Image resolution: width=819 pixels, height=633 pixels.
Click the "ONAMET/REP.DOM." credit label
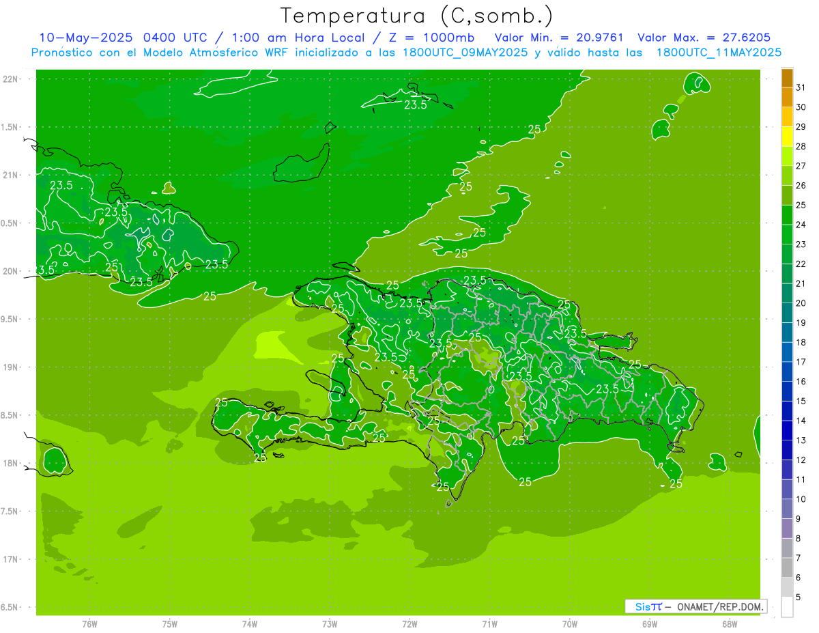click(x=720, y=606)
